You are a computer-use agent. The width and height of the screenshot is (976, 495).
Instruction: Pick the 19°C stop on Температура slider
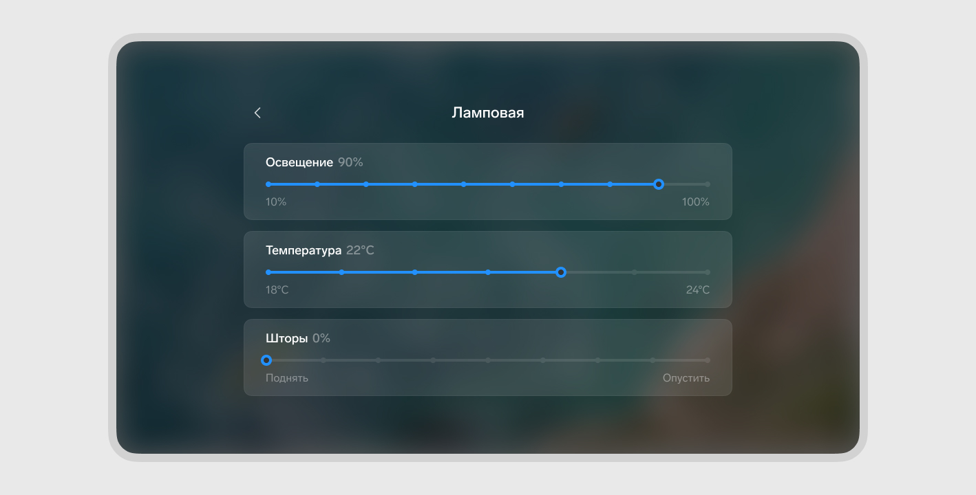pyautogui.click(x=341, y=272)
